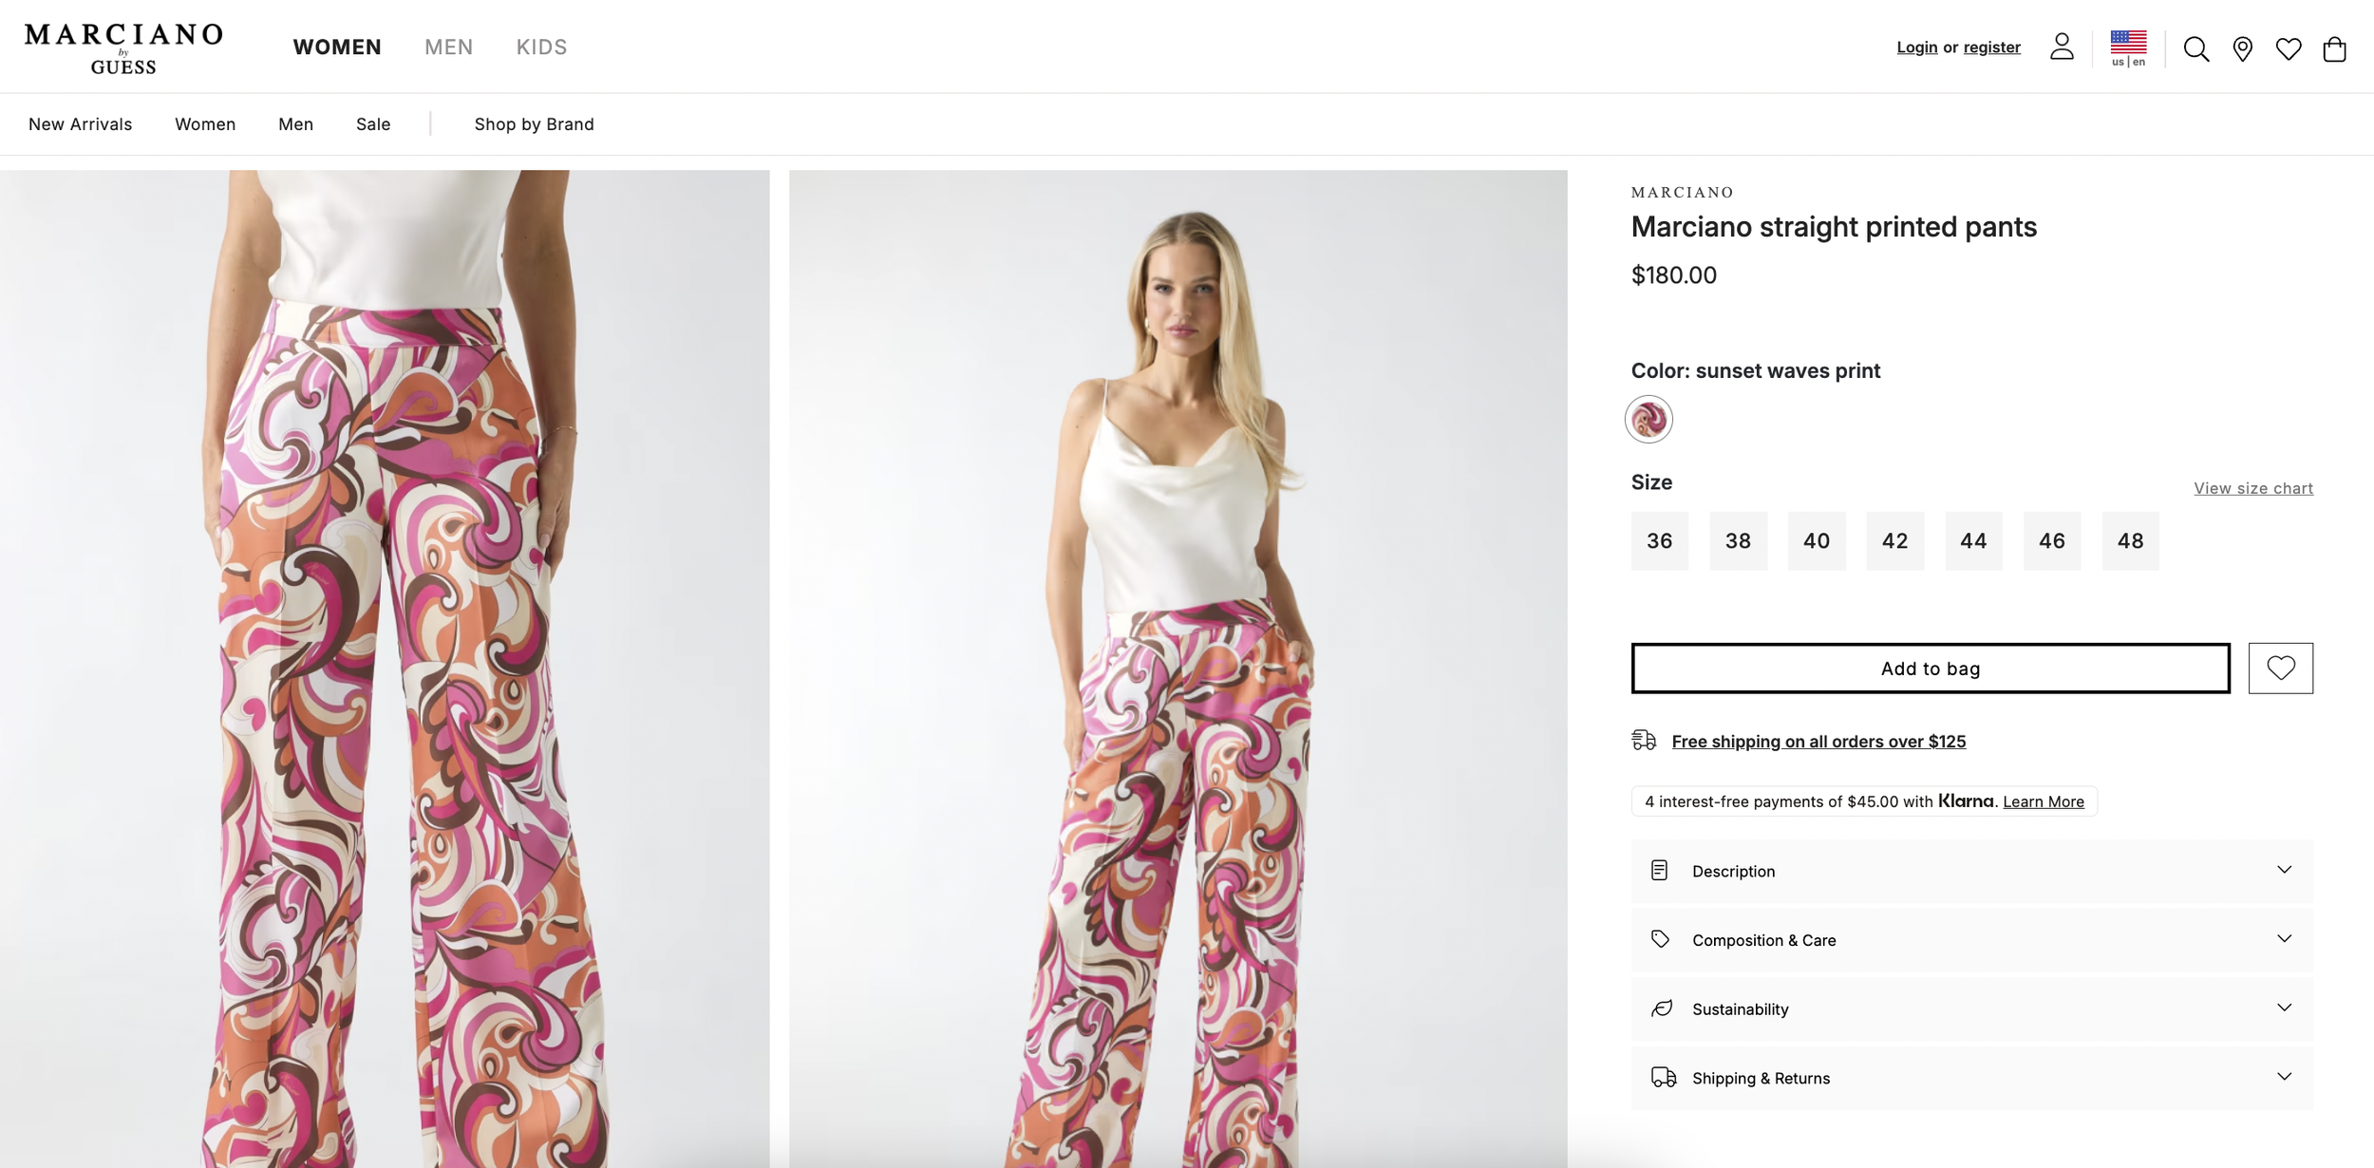Expand the Description section

click(1971, 871)
